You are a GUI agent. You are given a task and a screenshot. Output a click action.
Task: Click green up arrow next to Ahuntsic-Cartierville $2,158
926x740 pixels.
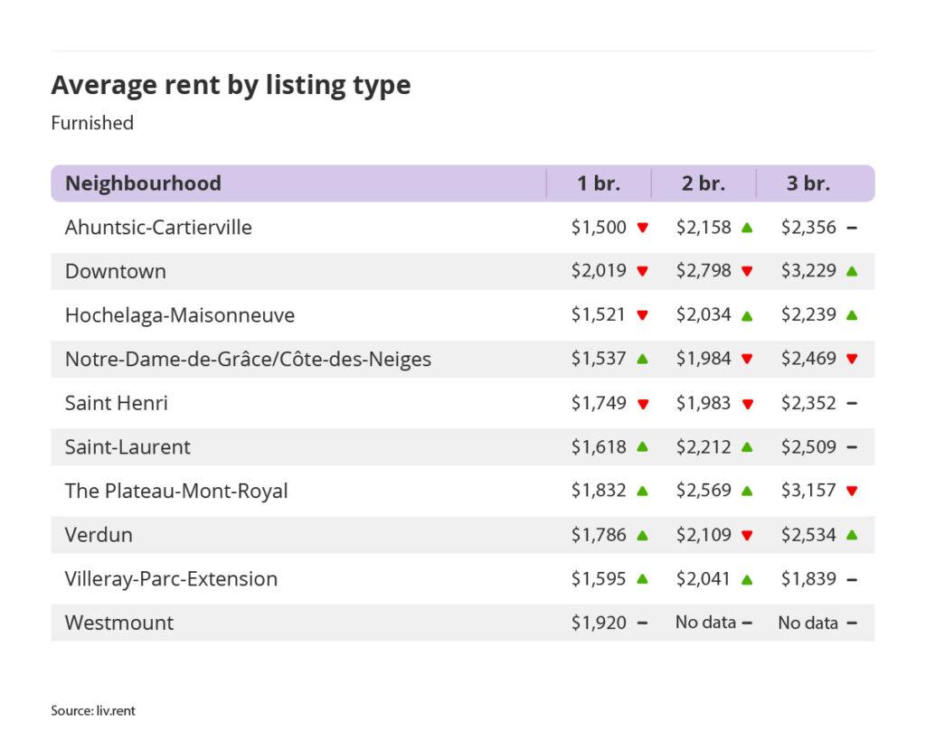point(747,228)
